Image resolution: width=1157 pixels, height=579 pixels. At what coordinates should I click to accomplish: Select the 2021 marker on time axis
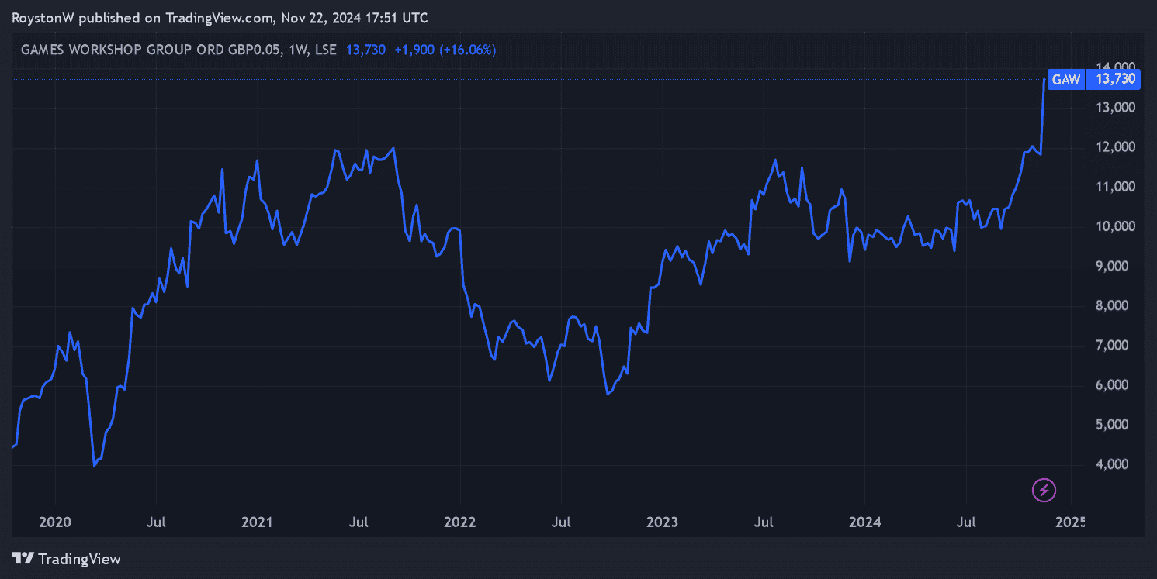(257, 522)
